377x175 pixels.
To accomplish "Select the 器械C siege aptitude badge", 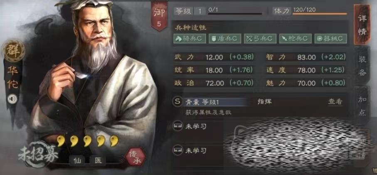I will pyautogui.click(x=331, y=39).
